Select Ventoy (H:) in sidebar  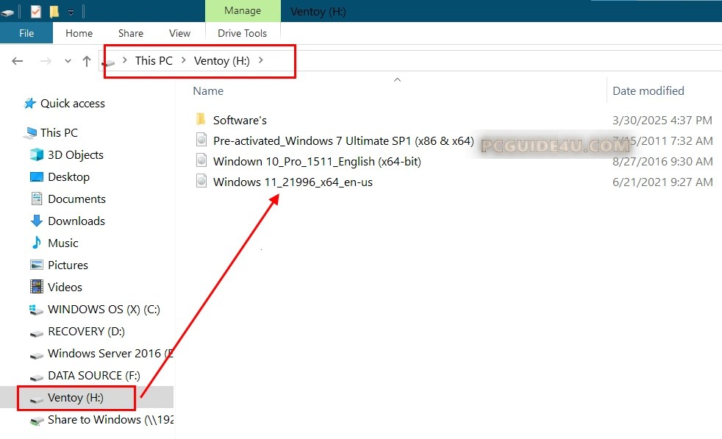76,398
